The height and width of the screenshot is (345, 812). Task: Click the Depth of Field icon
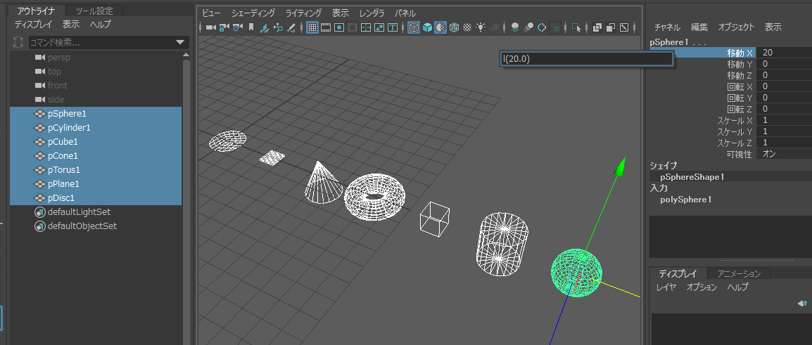[x=555, y=27]
